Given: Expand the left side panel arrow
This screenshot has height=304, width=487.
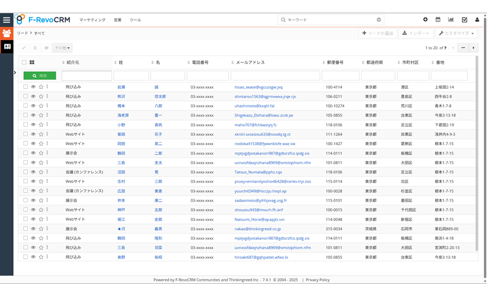Looking at the screenshot, I should 15,72.
